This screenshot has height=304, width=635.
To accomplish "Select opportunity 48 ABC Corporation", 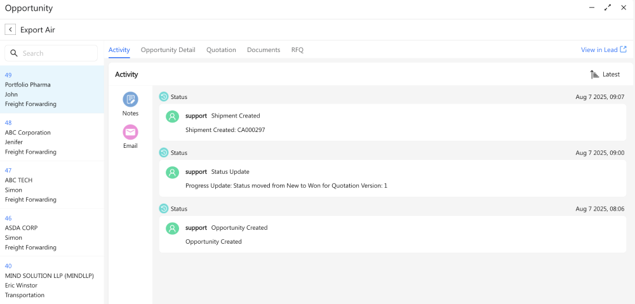I will point(52,137).
